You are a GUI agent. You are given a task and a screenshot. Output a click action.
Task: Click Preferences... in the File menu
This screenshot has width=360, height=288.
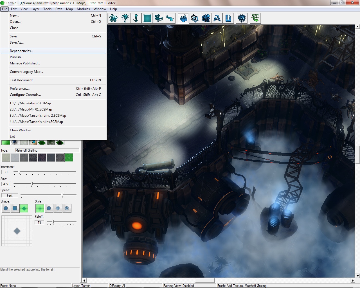[x=20, y=89]
